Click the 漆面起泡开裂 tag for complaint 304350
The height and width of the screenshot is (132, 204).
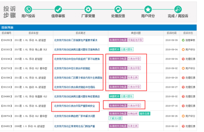click(135, 40)
